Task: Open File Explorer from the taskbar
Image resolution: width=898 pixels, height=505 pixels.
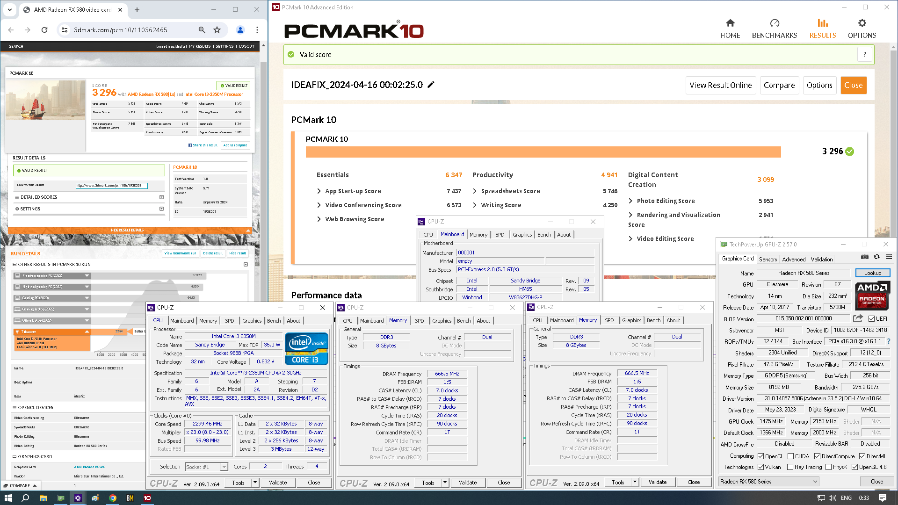Action: [43, 498]
